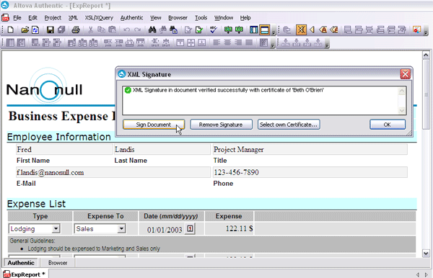The height and width of the screenshot is (278, 433).
Task: Click the document scrollbar down arrow
Action: [x=426, y=254]
